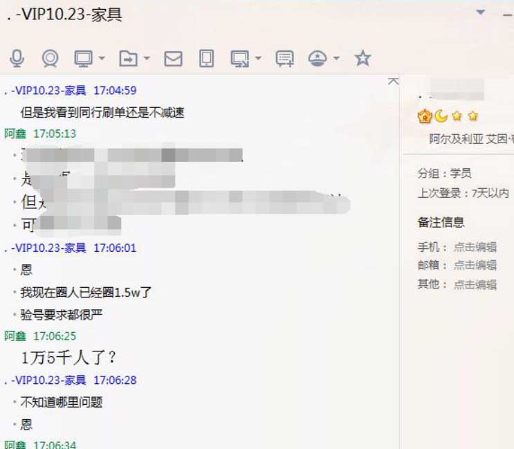The width and height of the screenshot is (514, 449).
Task: Expand the apps dropdown arrow
Action: 336,58
